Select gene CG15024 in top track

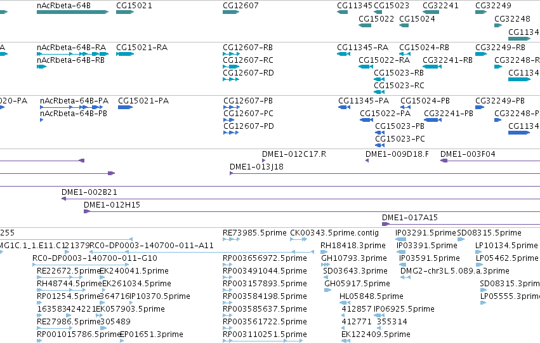point(404,25)
